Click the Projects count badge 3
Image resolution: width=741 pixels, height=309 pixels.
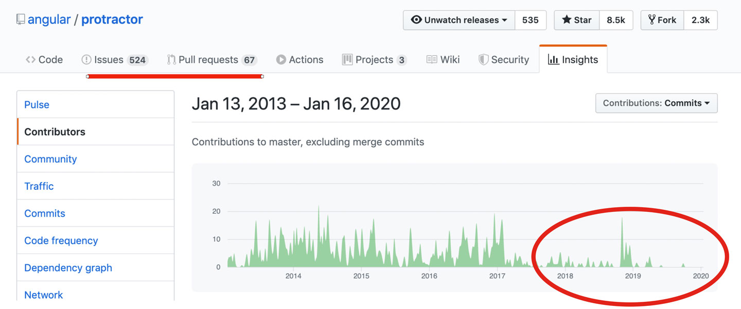coord(402,60)
